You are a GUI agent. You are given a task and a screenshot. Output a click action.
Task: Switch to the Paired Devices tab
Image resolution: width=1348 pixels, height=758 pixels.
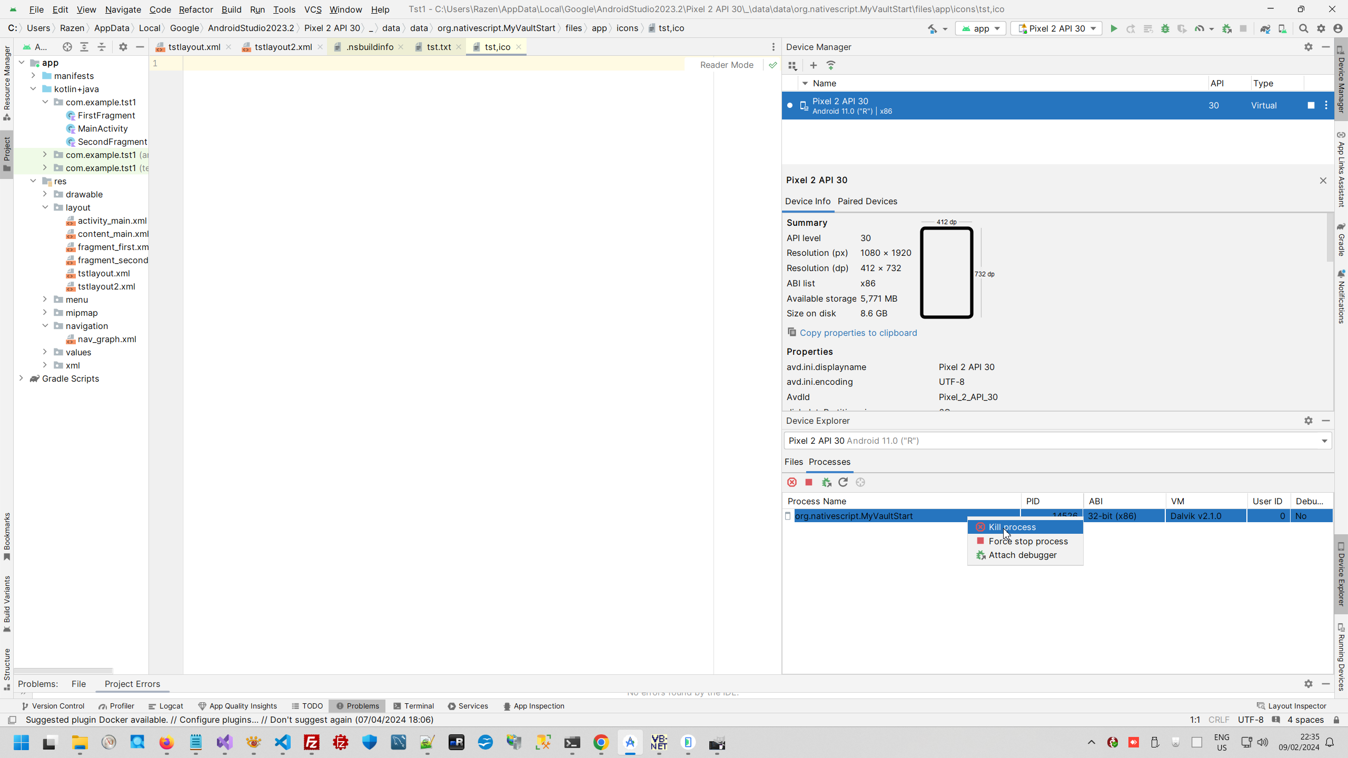[x=867, y=202]
